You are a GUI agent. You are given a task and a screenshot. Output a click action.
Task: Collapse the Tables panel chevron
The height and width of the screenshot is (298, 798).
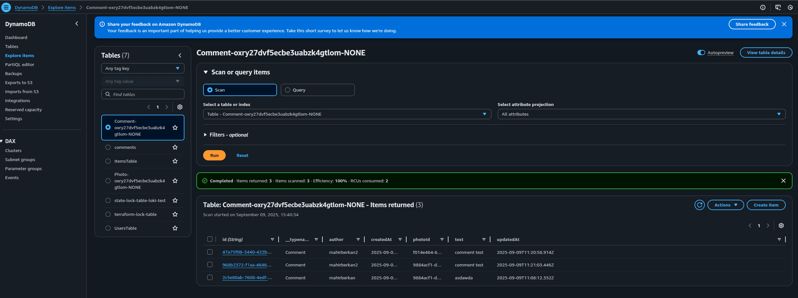tap(180, 55)
